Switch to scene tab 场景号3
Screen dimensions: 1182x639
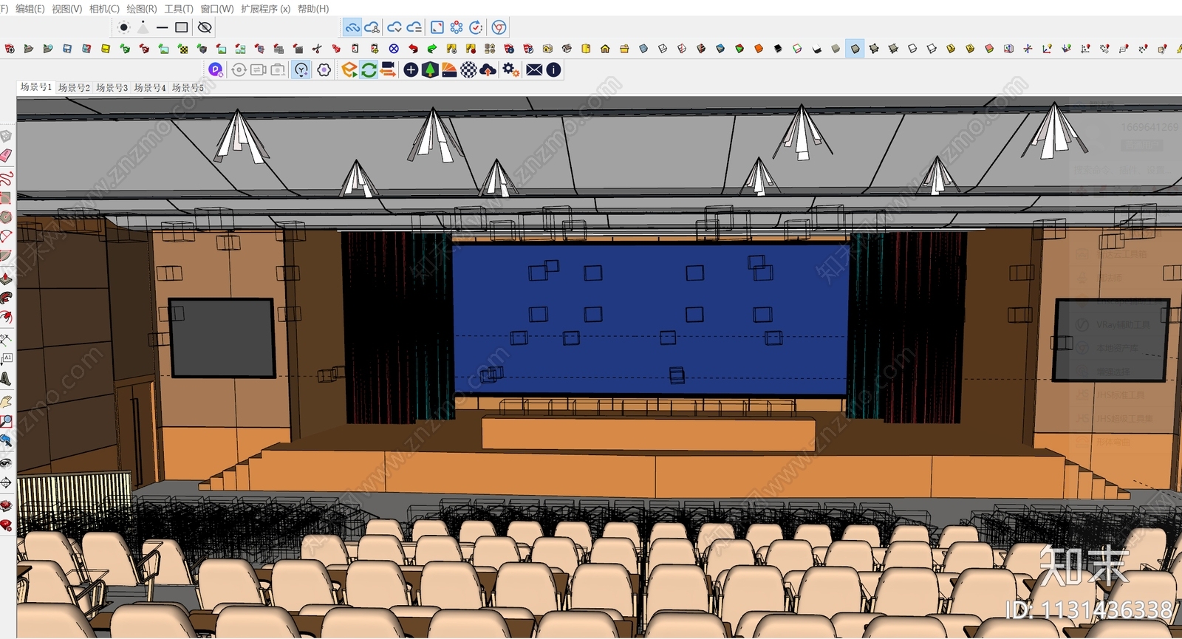(x=112, y=88)
